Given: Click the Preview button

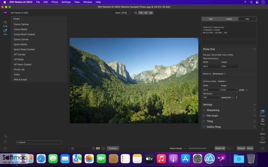Looking at the screenshot, I should pos(113,148).
